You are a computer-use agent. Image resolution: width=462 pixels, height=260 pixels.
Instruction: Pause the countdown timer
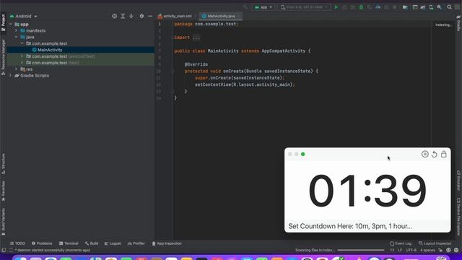tap(424, 154)
